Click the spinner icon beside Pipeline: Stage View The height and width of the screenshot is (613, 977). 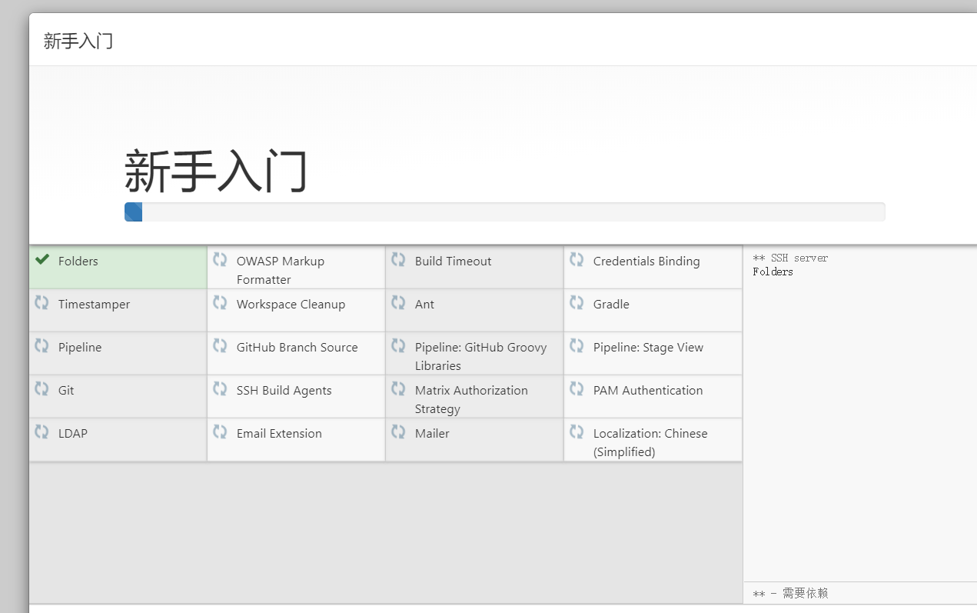coord(577,346)
